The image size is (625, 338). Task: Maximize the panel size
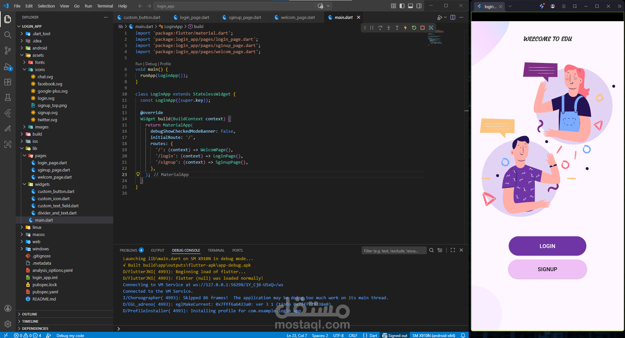[x=453, y=250]
